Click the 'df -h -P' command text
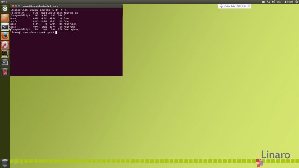 click(x=61, y=10)
